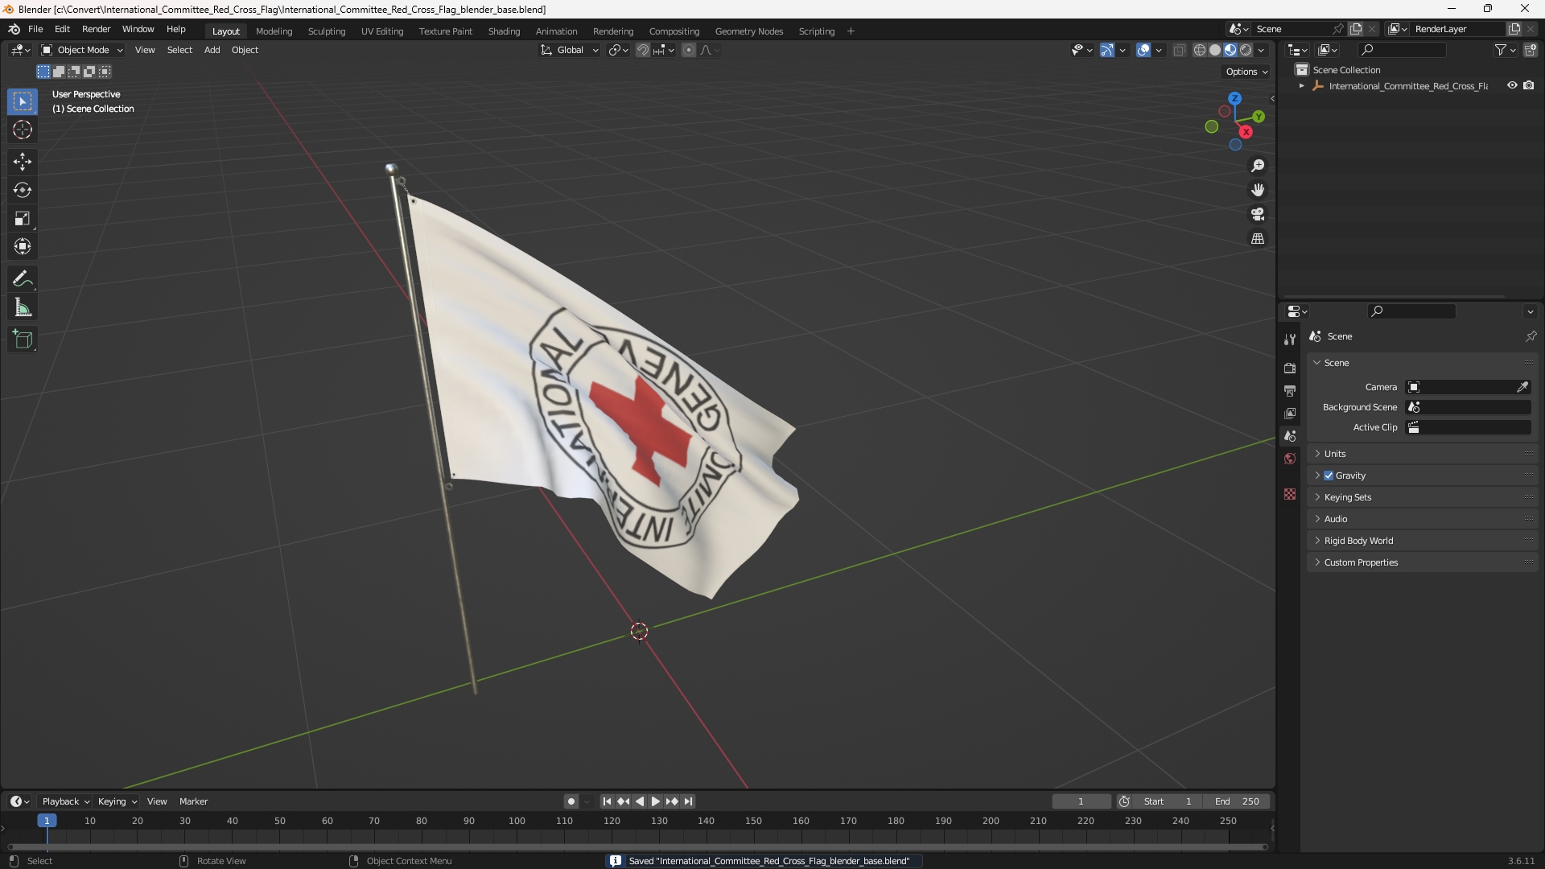Screen dimensions: 1545x869
Task: Open the World properties tab
Action: tap(1290, 459)
